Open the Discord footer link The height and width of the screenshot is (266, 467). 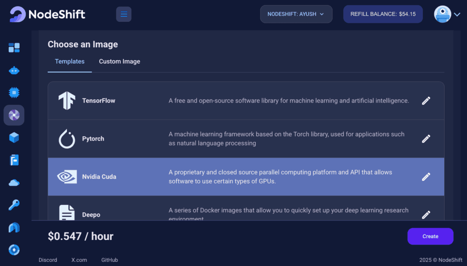[x=47, y=260]
